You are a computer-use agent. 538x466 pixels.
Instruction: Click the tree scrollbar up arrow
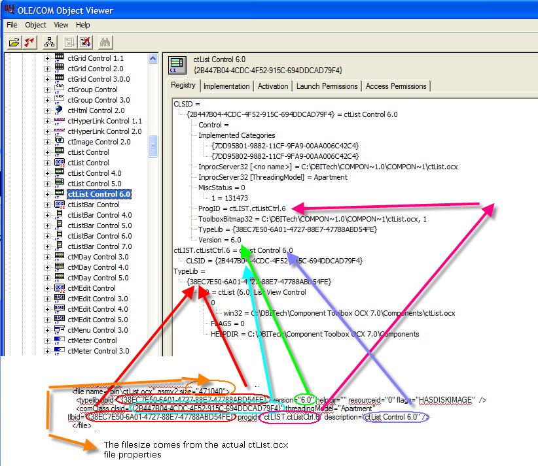coord(153,59)
